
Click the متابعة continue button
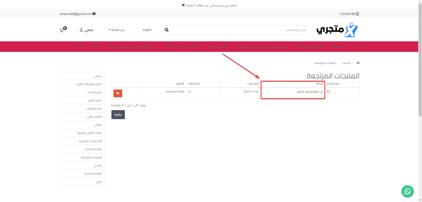118,115
